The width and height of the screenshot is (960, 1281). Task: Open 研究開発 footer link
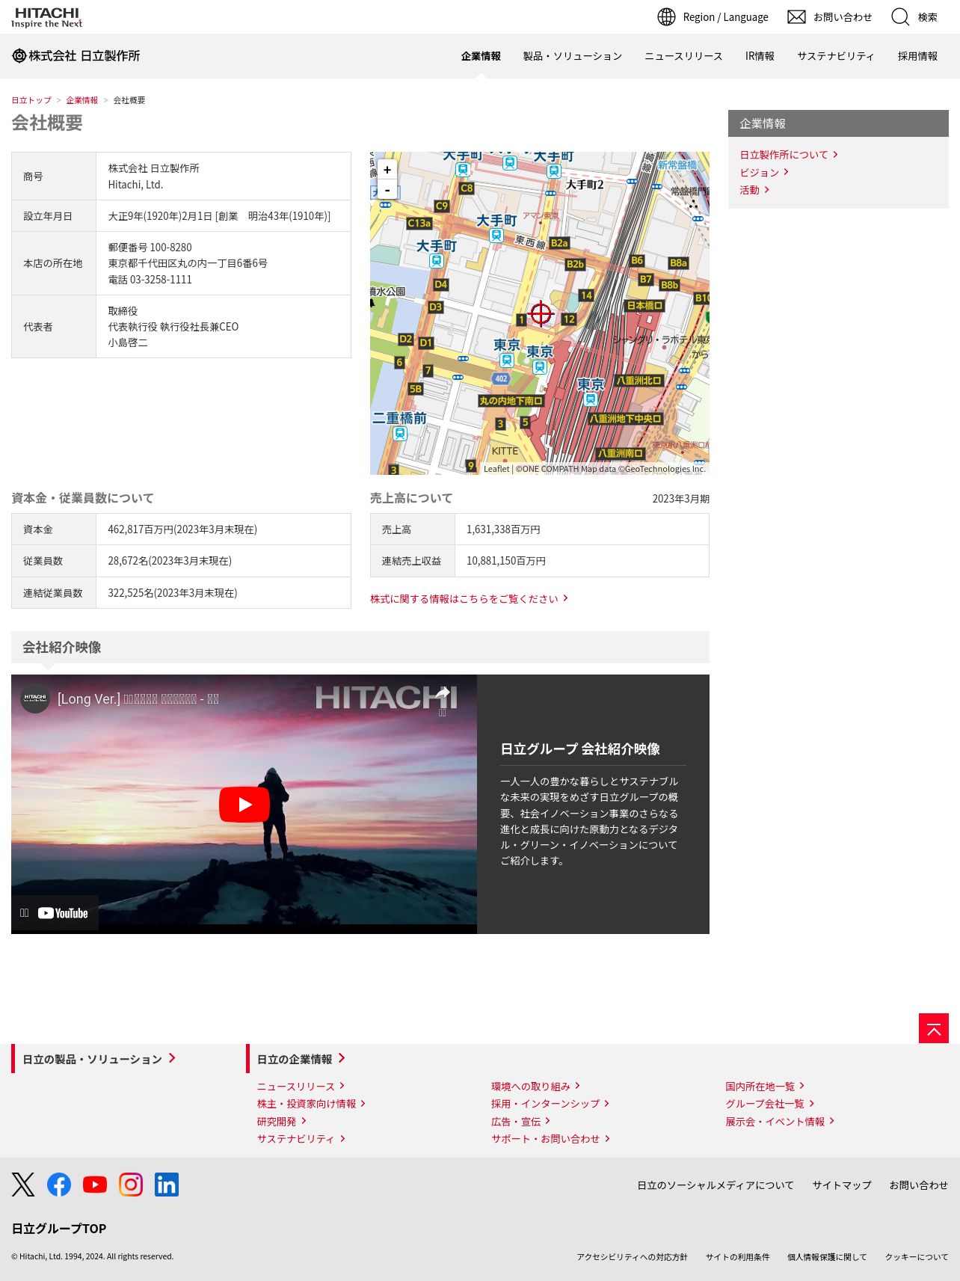(281, 1122)
